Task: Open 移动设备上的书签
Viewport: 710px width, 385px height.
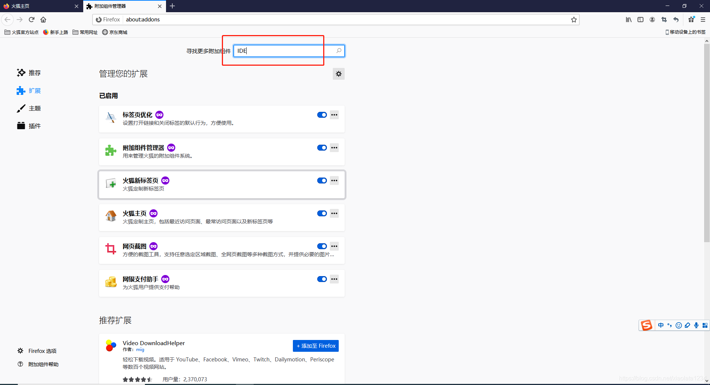Action: point(685,32)
